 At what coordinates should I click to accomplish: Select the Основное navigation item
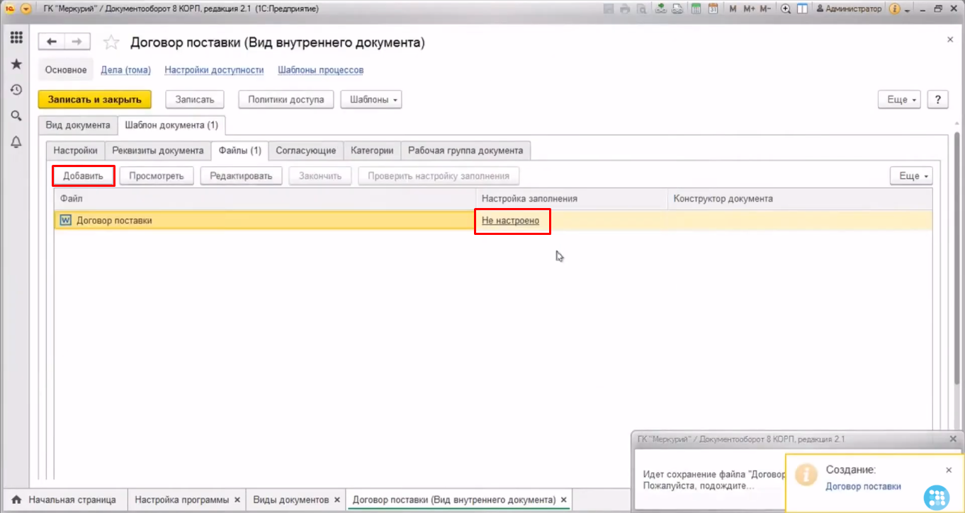point(66,70)
